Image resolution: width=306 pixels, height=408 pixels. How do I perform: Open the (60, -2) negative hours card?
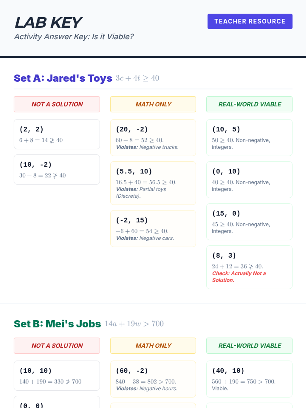click(x=153, y=379)
